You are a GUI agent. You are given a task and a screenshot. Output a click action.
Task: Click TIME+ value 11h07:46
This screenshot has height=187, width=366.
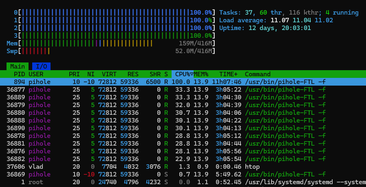coord(227,82)
